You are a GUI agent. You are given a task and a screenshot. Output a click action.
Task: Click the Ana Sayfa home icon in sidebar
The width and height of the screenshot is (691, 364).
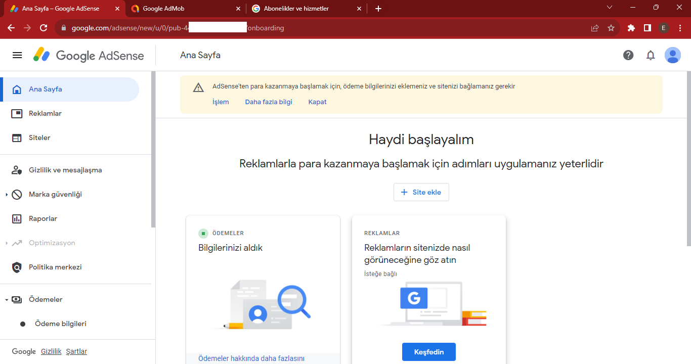click(x=17, y=89)
